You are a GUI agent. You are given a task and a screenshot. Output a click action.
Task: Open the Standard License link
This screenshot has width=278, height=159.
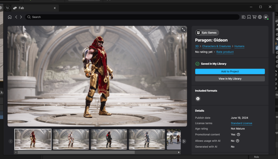point(241,123)
